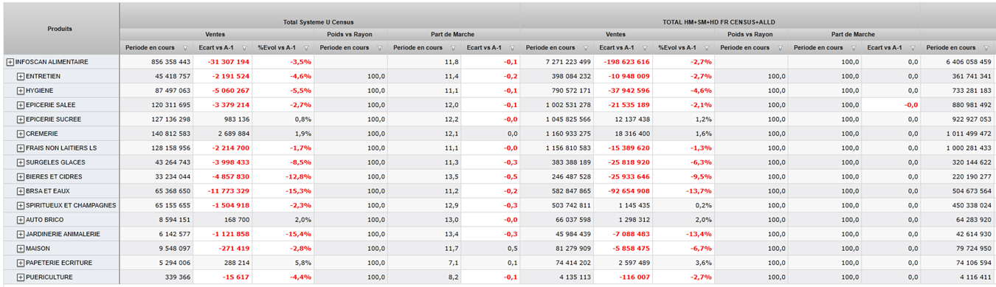This screenshot has width=996, height=287.
Task: Expand the EPICERIE SALEE row
Action: coord(21,106)
